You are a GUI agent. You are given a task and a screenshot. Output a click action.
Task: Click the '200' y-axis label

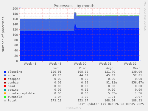15,8
